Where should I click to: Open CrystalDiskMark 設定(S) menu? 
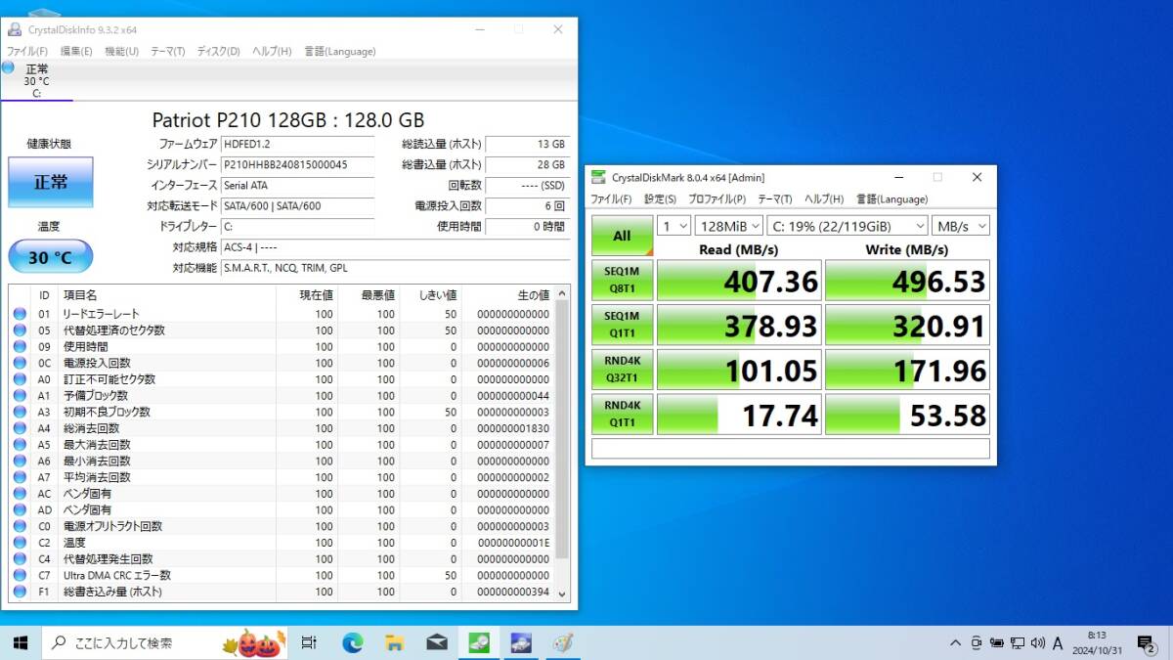(x=661, y=198)
